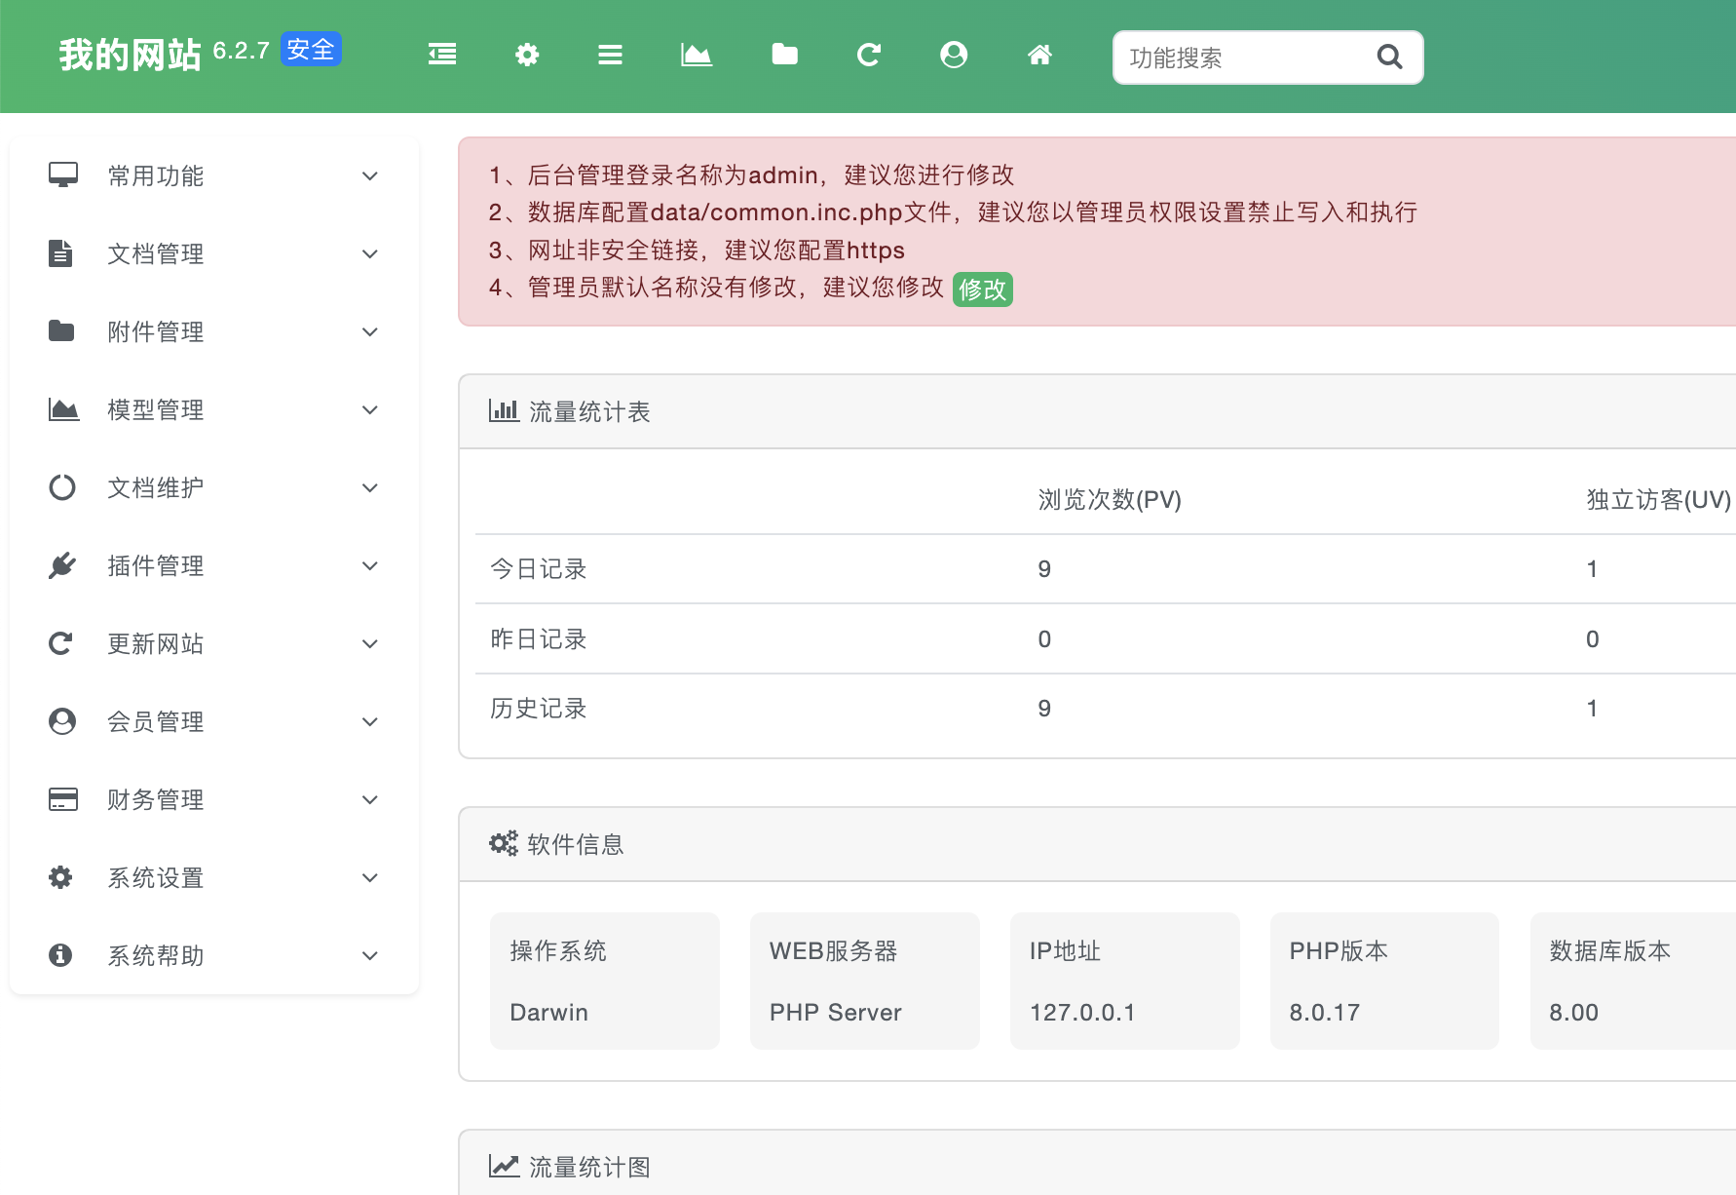Click the 今日记录 row label
This screenshot has height=1195, width=1736.
pyautogui.click(x=539, y=569)
